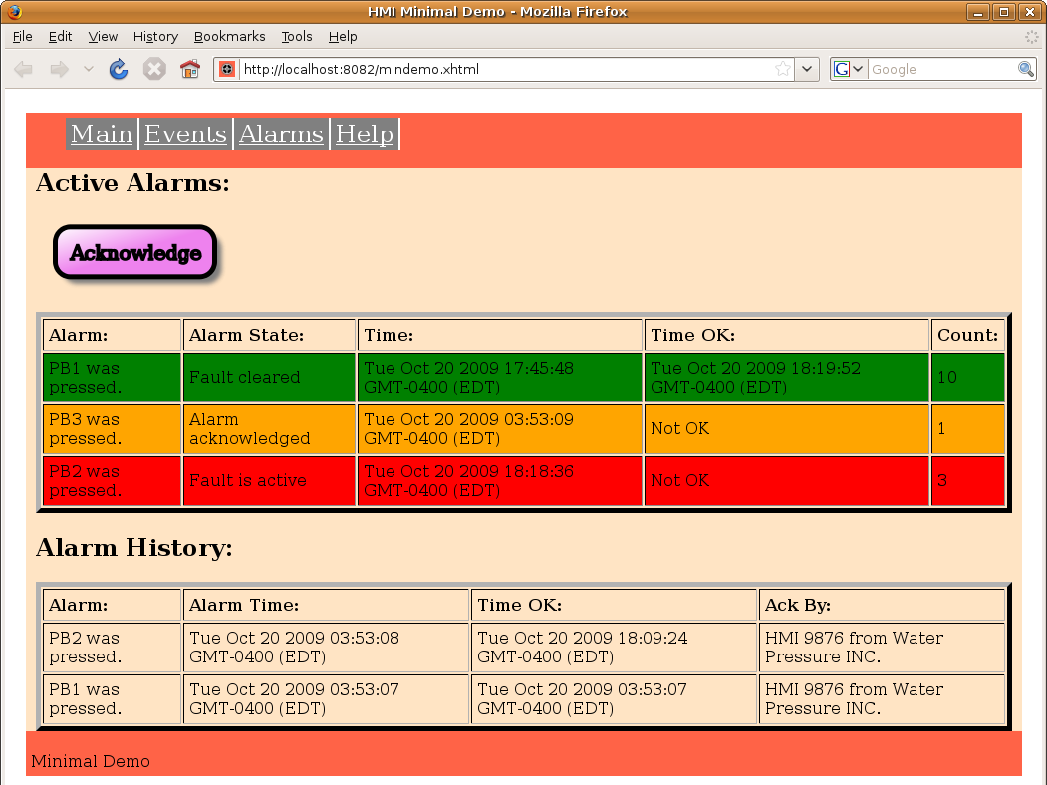Bookmark this page with the star icon
This screenshot has width=1047, height=785.
pos(783,69)
